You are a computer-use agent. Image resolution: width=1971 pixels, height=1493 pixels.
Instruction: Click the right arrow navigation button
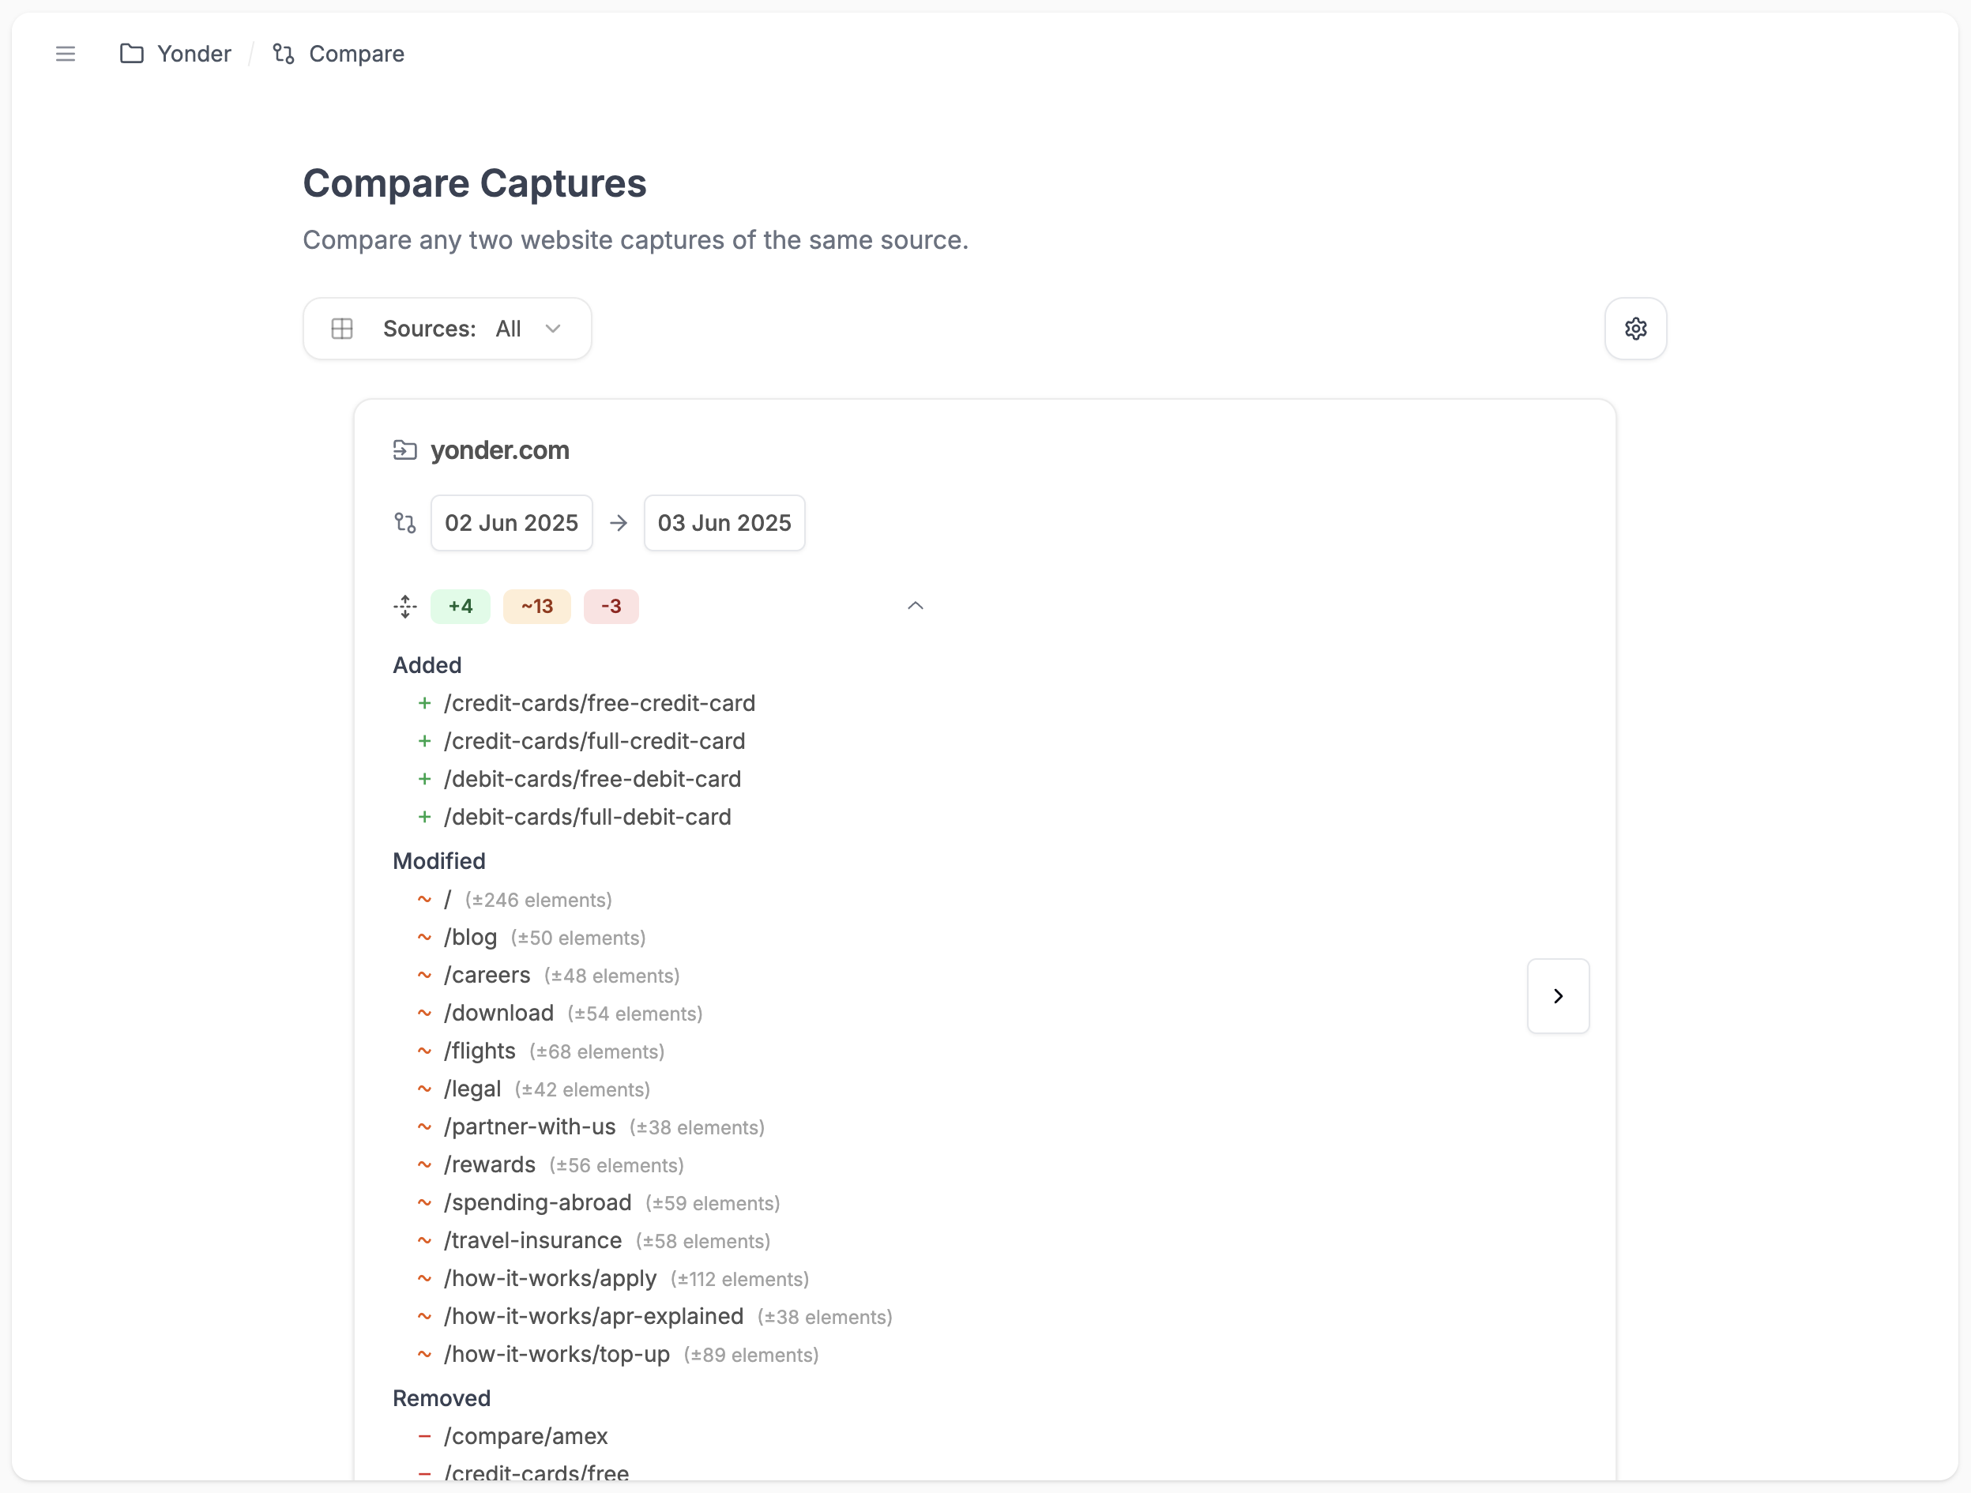tap(1558, 996)
